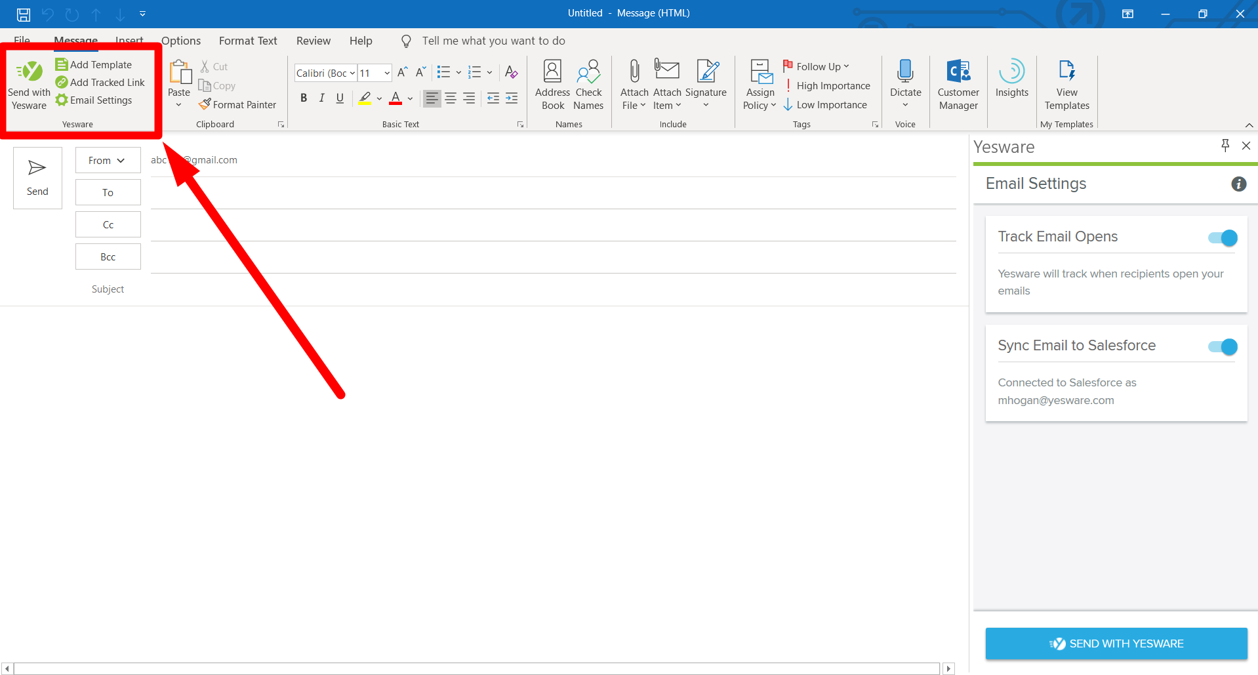
Task: Open the bullets list dropdown arrow
Action: click(x=458, y=72)
